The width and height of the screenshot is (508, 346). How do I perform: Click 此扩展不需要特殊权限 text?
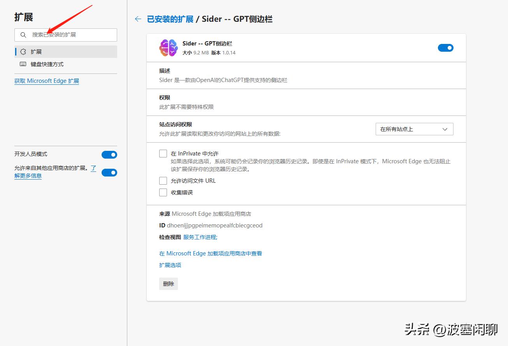[186, 107]
